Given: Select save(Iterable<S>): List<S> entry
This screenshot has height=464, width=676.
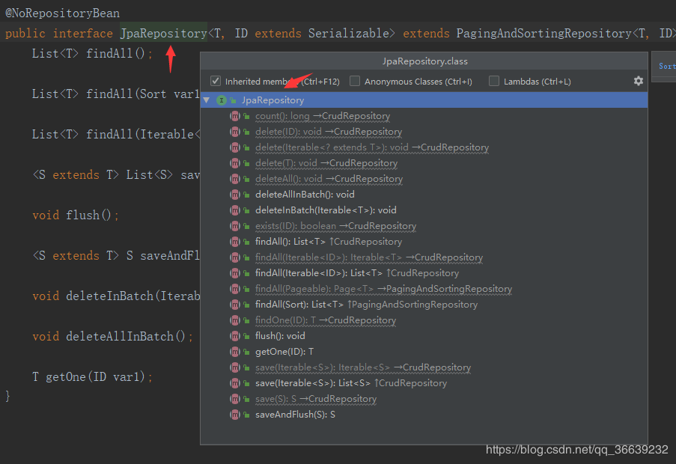Looking at the screenshot, I should point(351,383).
